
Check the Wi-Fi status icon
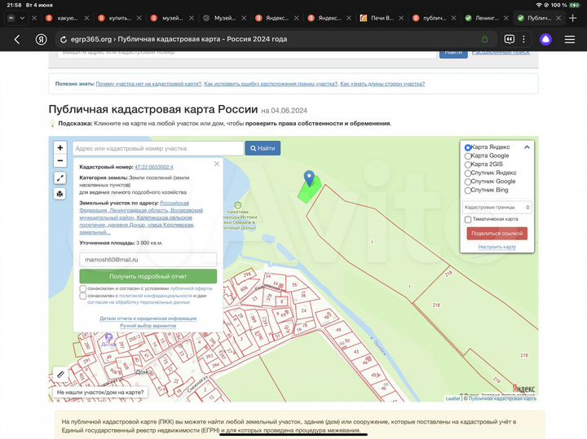click(539, 5)
